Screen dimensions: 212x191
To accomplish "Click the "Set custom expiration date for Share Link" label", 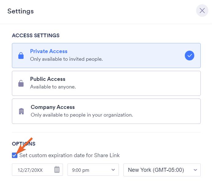I will pyautogui.click(x=69, y=155).
